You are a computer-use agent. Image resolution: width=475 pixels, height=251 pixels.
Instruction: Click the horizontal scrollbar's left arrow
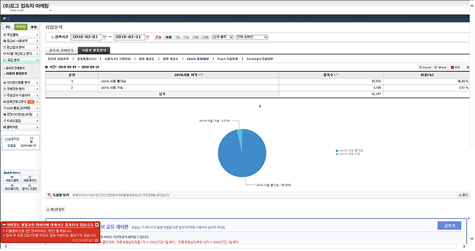click(5, 246)
